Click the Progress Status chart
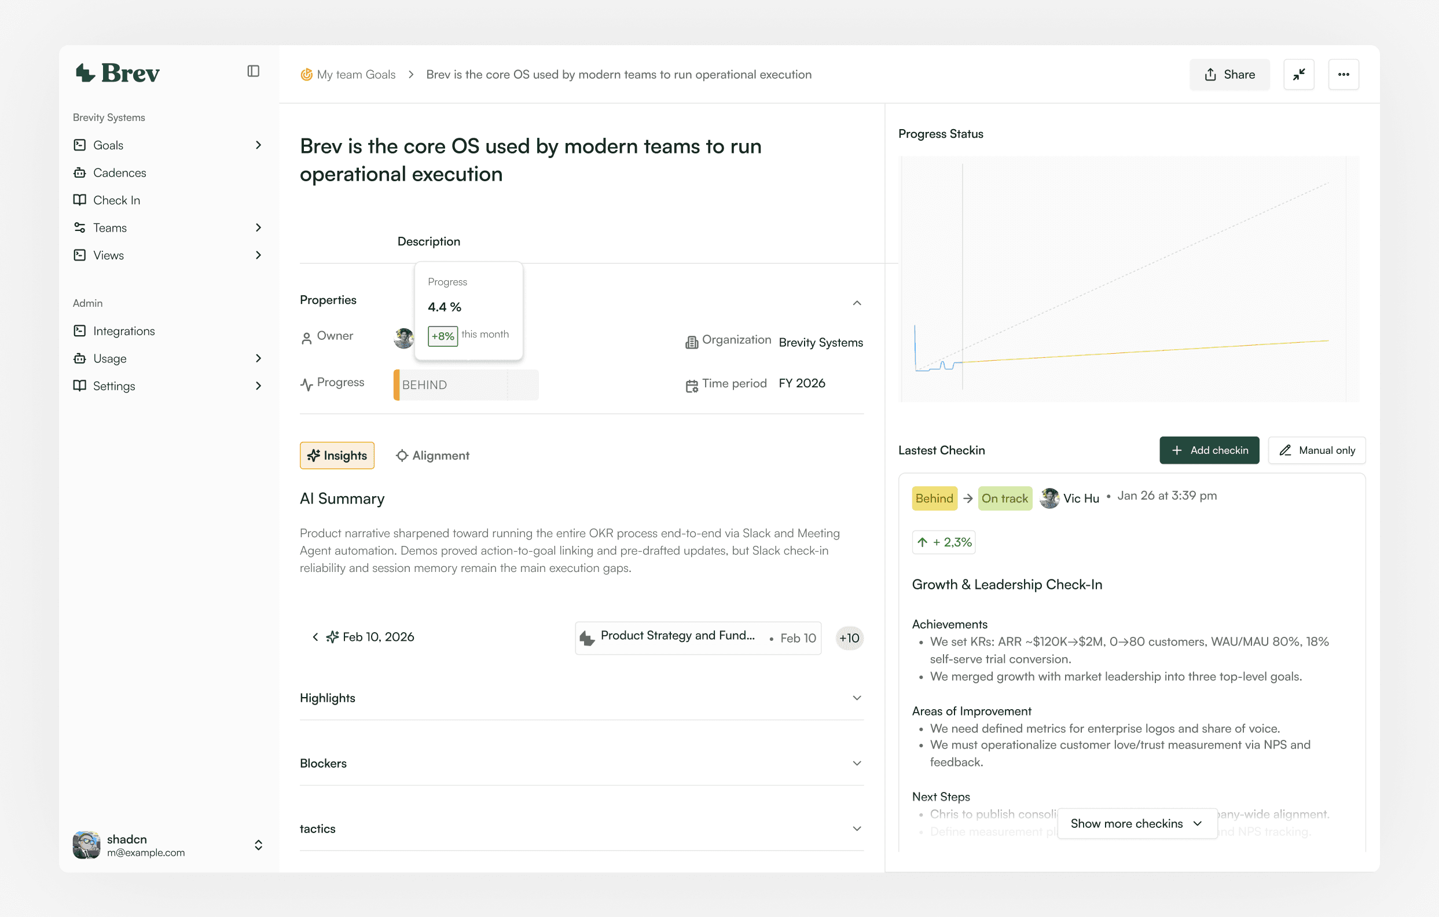Image resolution: width=1439 pixels, height=917 pixels. [1129, 278]
